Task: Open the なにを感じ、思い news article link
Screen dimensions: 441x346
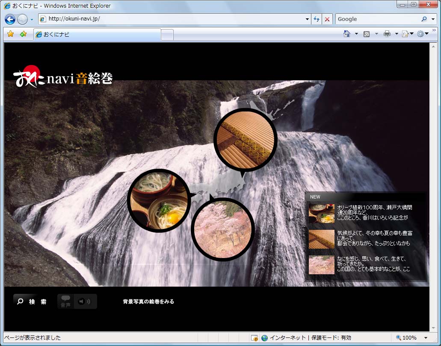Action: pyautogui.click(x=373, y=264)
